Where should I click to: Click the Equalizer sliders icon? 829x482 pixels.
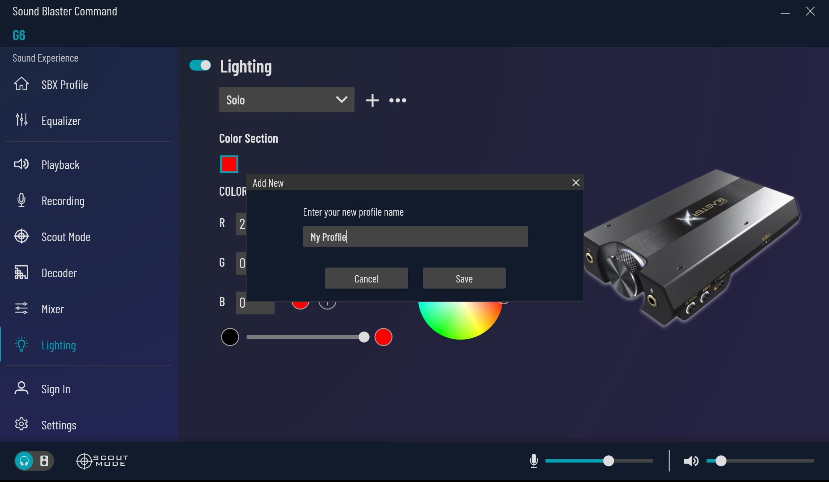tap(21, 120)
